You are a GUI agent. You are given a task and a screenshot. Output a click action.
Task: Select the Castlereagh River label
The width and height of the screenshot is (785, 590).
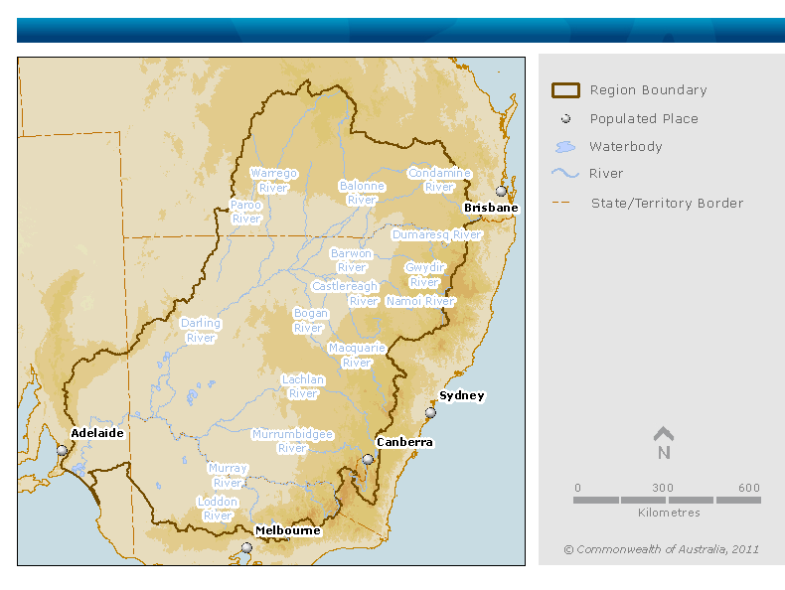[x=346, y=293]
